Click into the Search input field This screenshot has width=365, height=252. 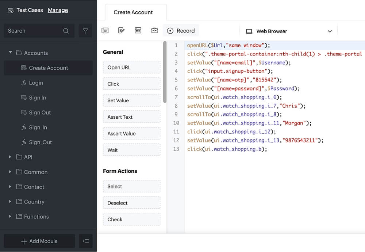33,31
